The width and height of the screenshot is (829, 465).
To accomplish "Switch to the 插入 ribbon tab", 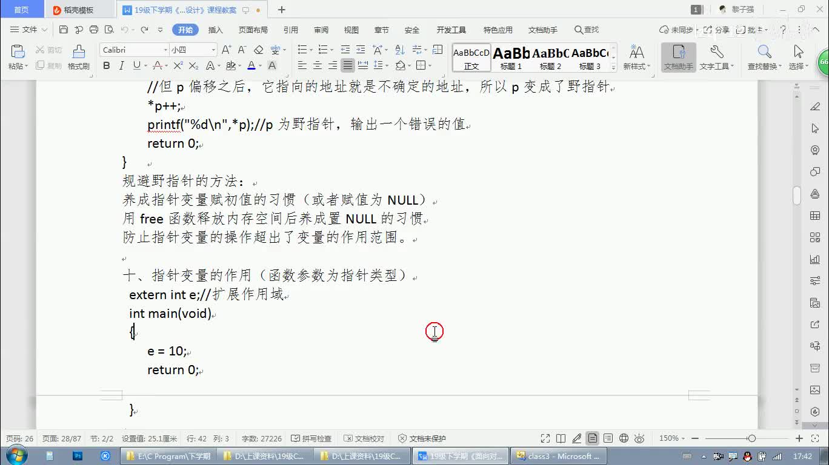I will tap(215, 30).
